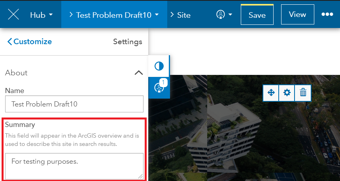Open the three-dot more options menu
The height and width of the screenshot is (181, 340).
click(327, 15)
